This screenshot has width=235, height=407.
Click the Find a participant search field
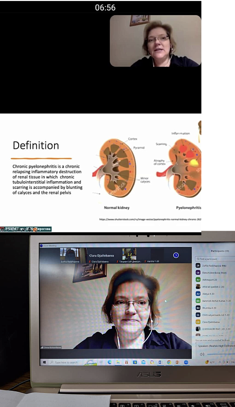click(215, 259)
